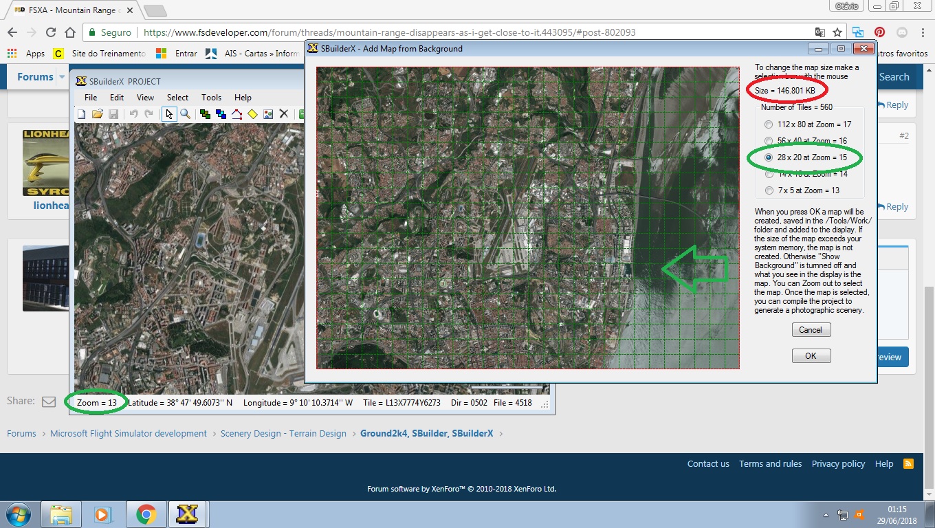Viewport: 935px width, 528px height.
Task: Open the Edit menu in SBuilderX
Action: (117, 98)
